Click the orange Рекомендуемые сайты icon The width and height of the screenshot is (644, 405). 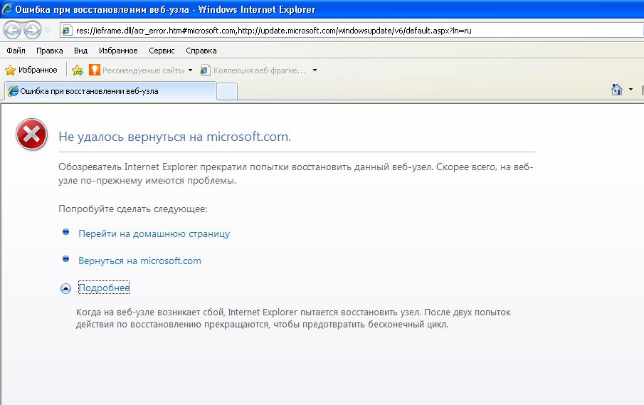pyautogui.click(x=95, y=70)
